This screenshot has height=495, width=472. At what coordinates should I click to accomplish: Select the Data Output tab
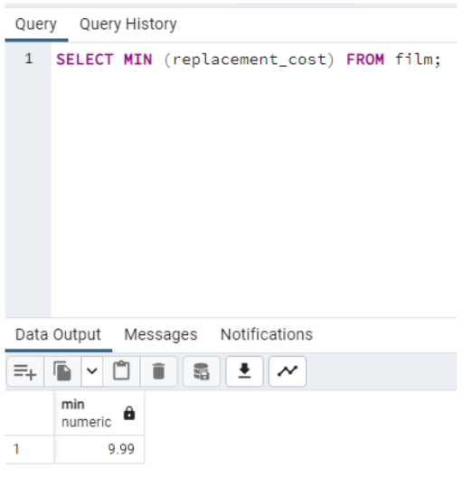pyautogui.click(x=58, y=334)
